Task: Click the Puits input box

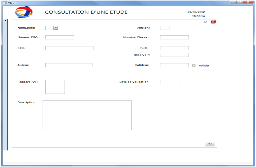Action: coord(174,48)
